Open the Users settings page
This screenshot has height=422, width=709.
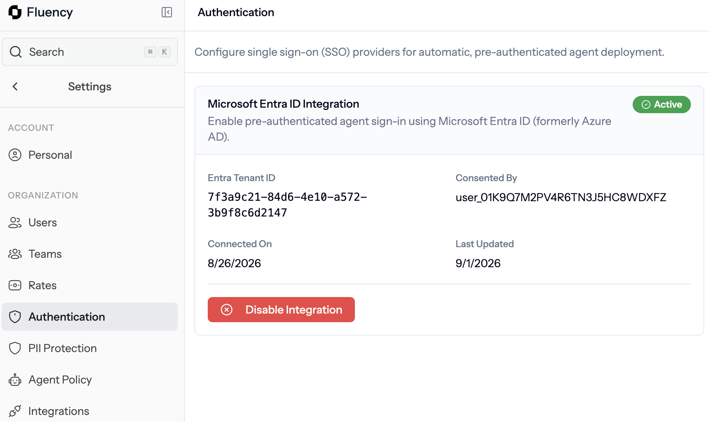90,222
